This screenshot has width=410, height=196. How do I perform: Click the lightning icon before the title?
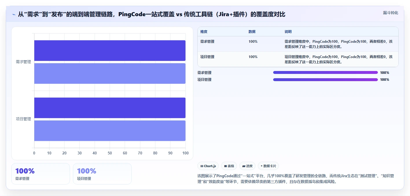click(14, 14)
